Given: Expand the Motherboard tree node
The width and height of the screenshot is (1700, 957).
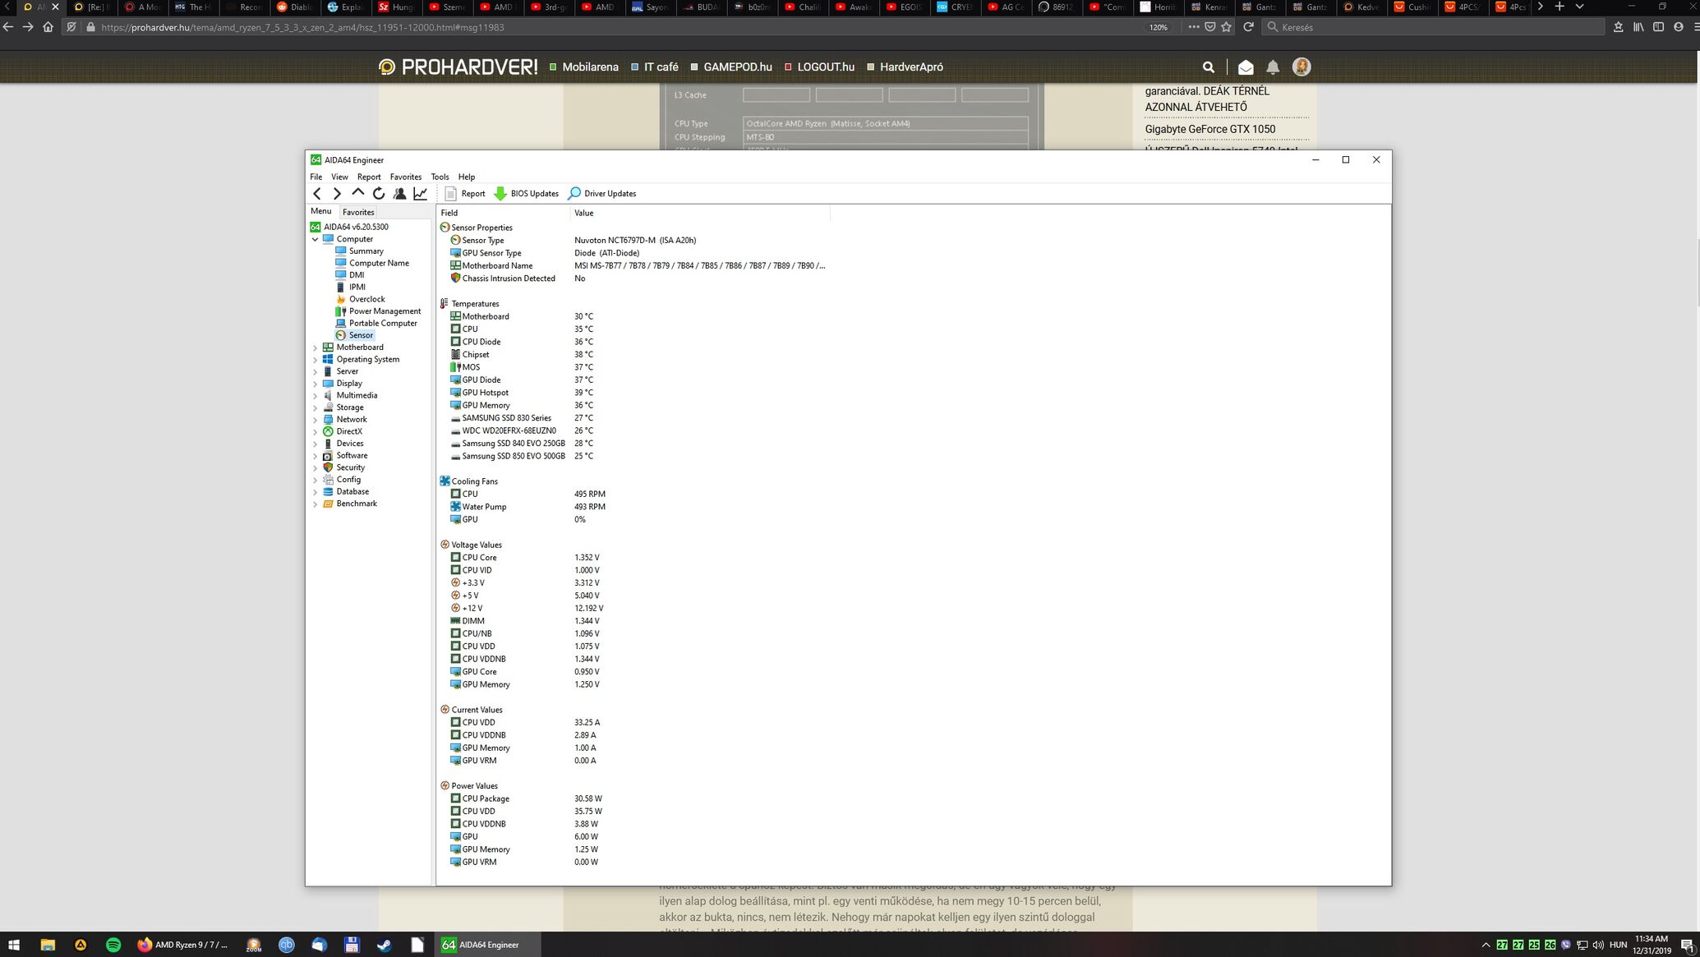Looking at the screenshot, I should click(x=315, y=347).
